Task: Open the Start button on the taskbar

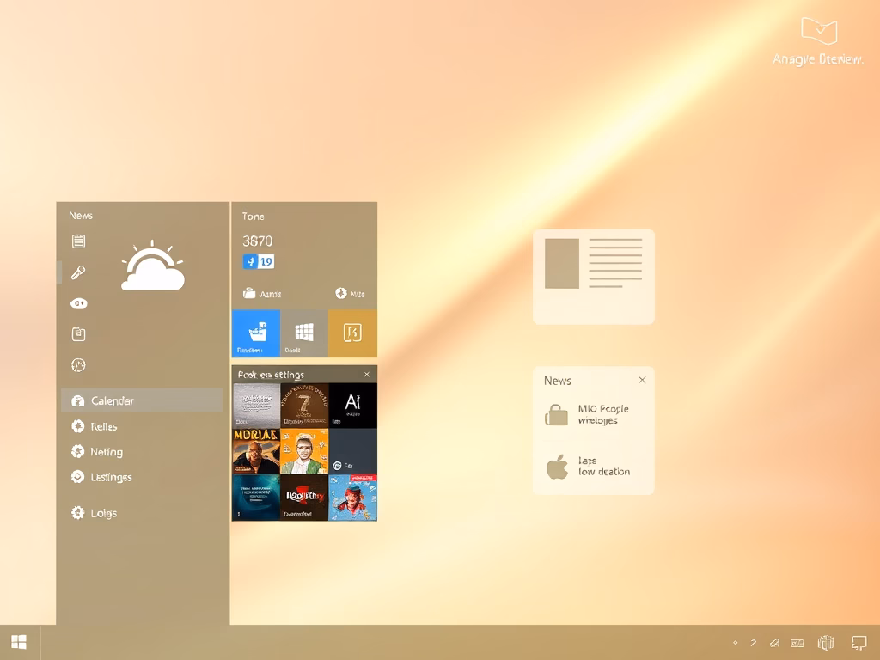Action: tap(17, 642)
